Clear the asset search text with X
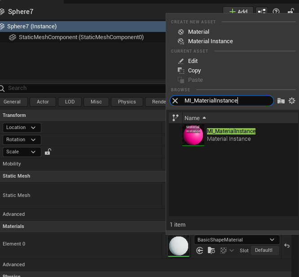Screen dimensions: 299x277 click(x=175, y=101)
